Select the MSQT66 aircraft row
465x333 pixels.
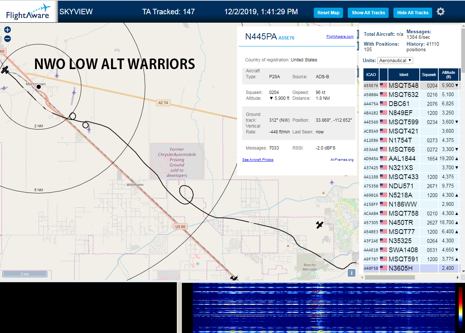[x=412, y=150]
